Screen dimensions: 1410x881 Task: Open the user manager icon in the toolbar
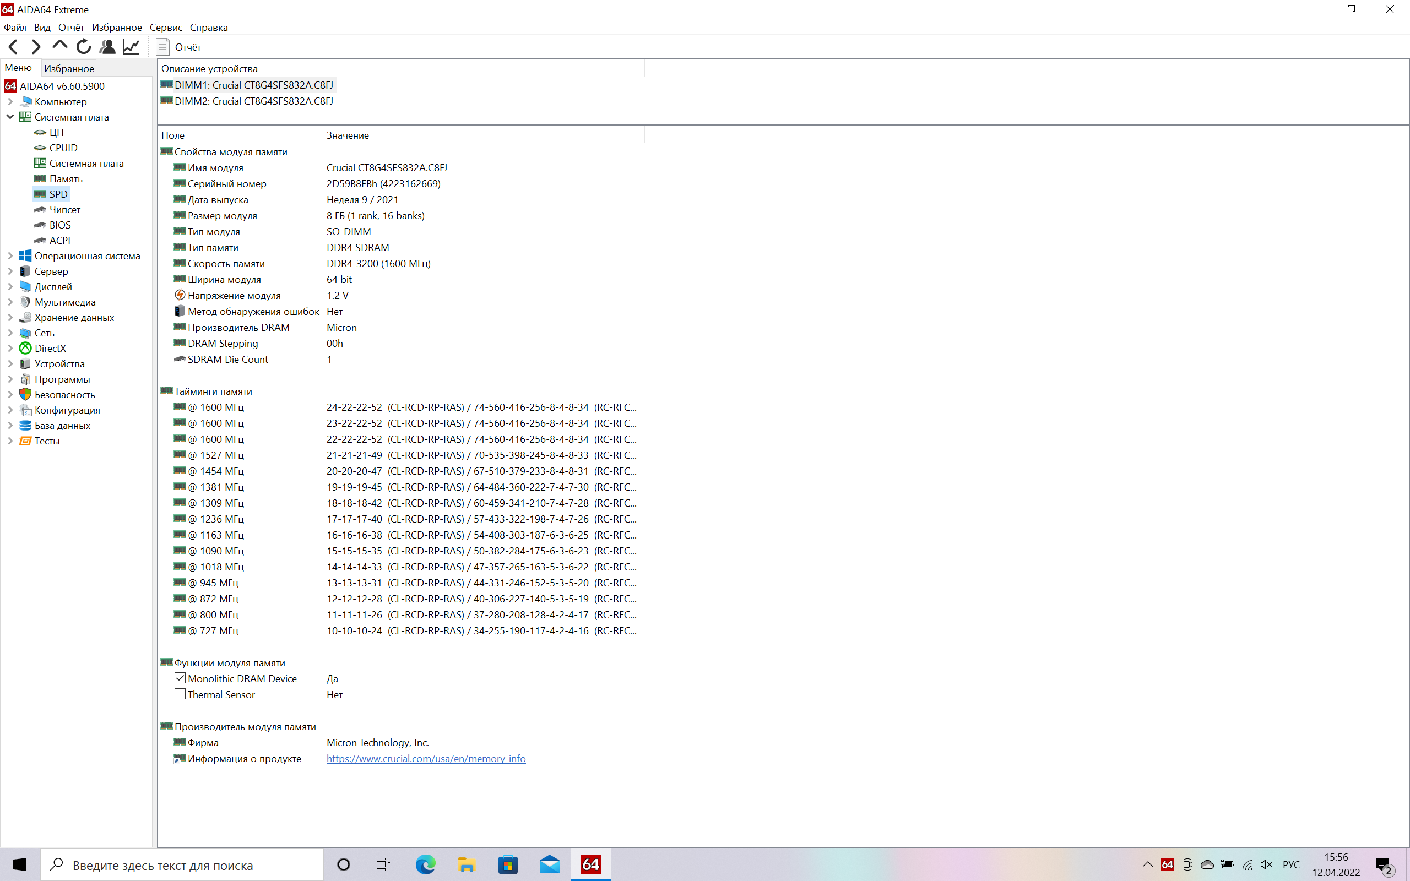[x=107, y=47]
